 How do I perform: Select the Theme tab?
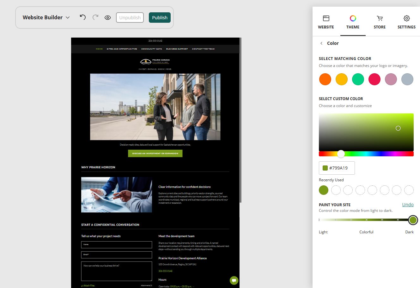pyautogui.click(x=353, y=22)
